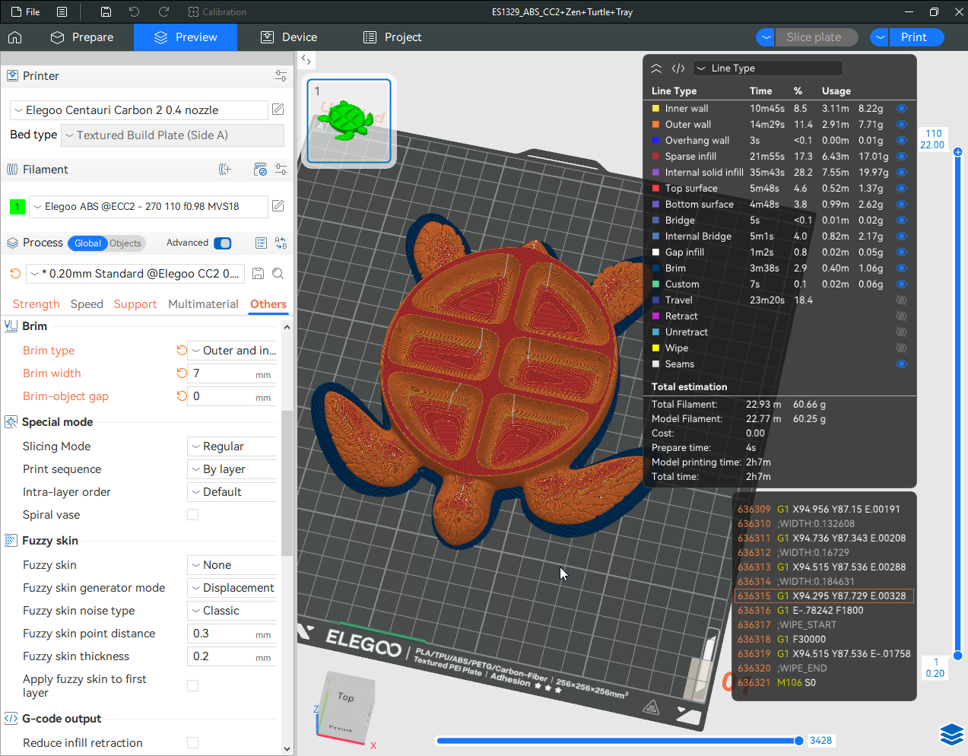Open the Print sequence dropdown
The image size is (968, 756).
(232, 469)
